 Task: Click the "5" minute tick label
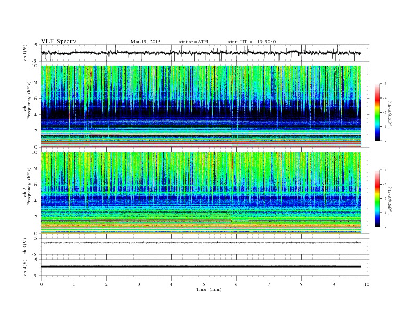(204, 284)
